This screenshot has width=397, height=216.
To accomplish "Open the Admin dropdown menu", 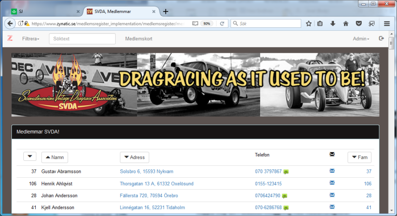I will pos(361,39).
